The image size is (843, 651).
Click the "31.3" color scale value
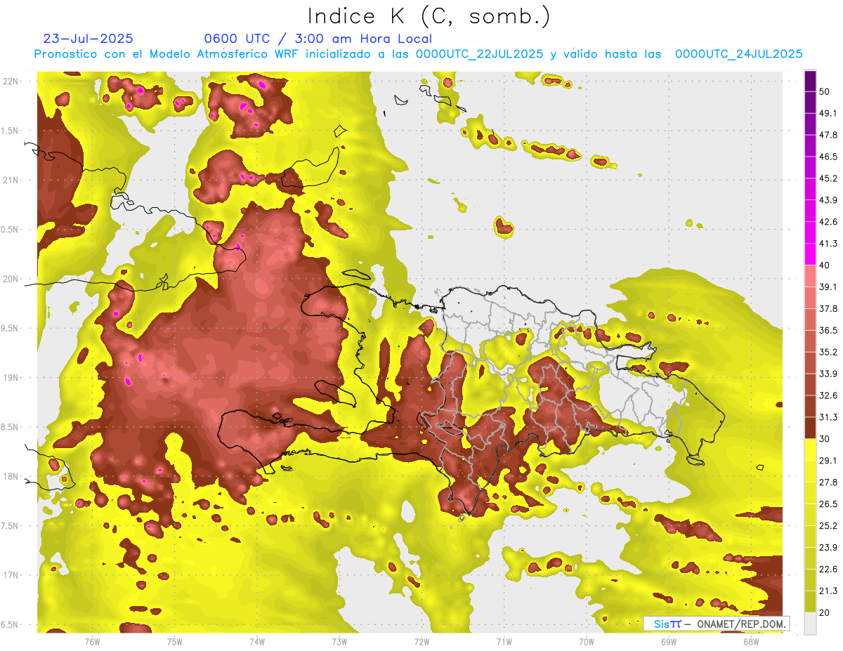(x=828, y=417)
